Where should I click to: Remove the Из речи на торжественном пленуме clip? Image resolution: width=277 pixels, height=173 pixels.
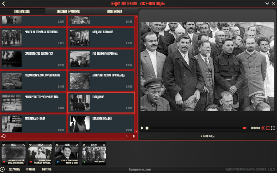click(x=77, y=145)
